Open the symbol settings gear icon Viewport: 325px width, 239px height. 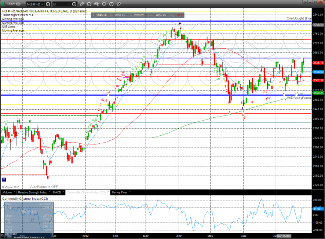[48, 4]
